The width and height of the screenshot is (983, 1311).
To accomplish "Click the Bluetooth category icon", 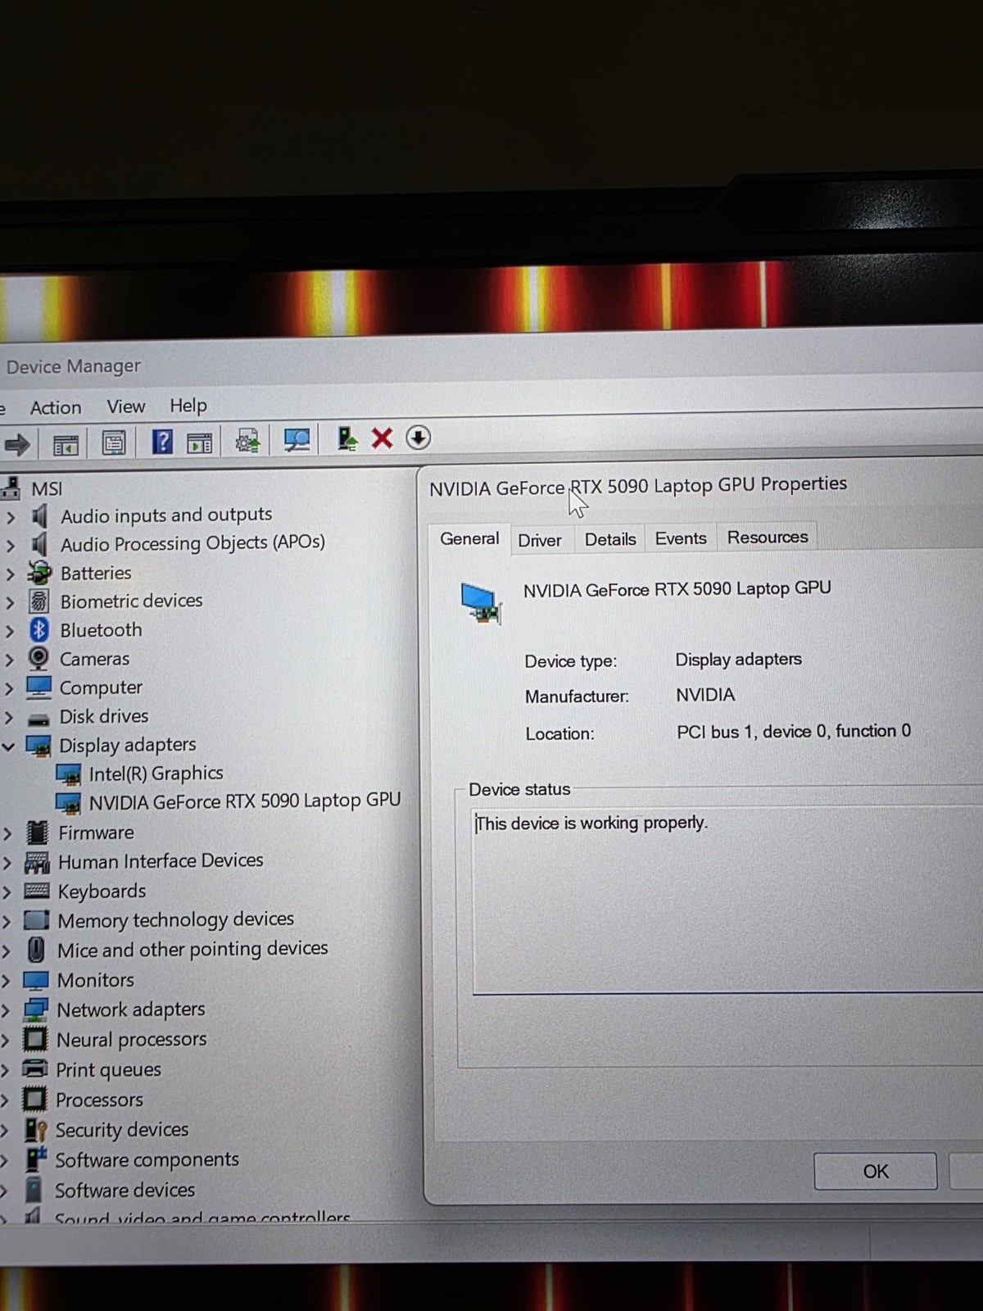I will pyautogui.click(x=39, y=629).
